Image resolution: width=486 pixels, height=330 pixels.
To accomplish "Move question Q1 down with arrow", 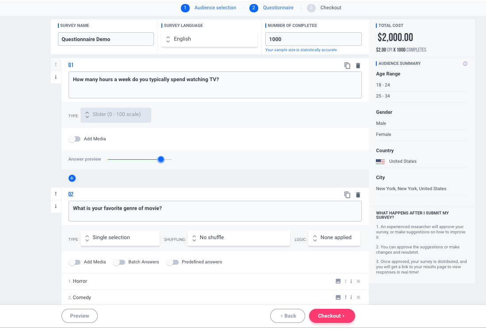I will 56,77.
